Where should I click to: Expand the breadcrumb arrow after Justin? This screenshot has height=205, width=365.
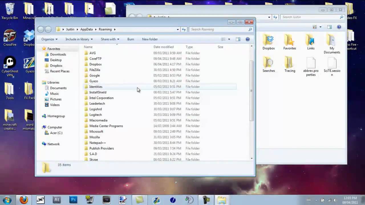pos(77,29)
